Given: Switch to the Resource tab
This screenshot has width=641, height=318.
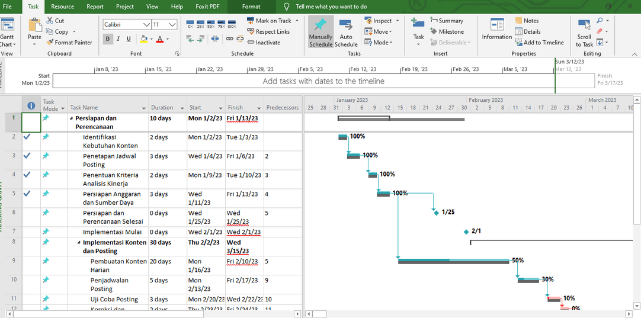Looking at the screenshot, I should (63, 7).
